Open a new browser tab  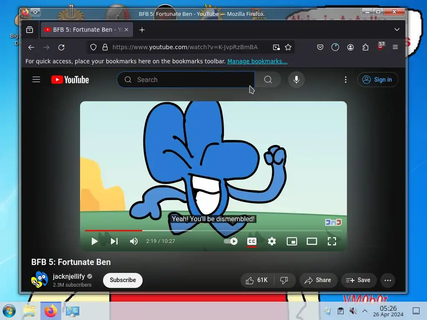click(x=142, y=30)
